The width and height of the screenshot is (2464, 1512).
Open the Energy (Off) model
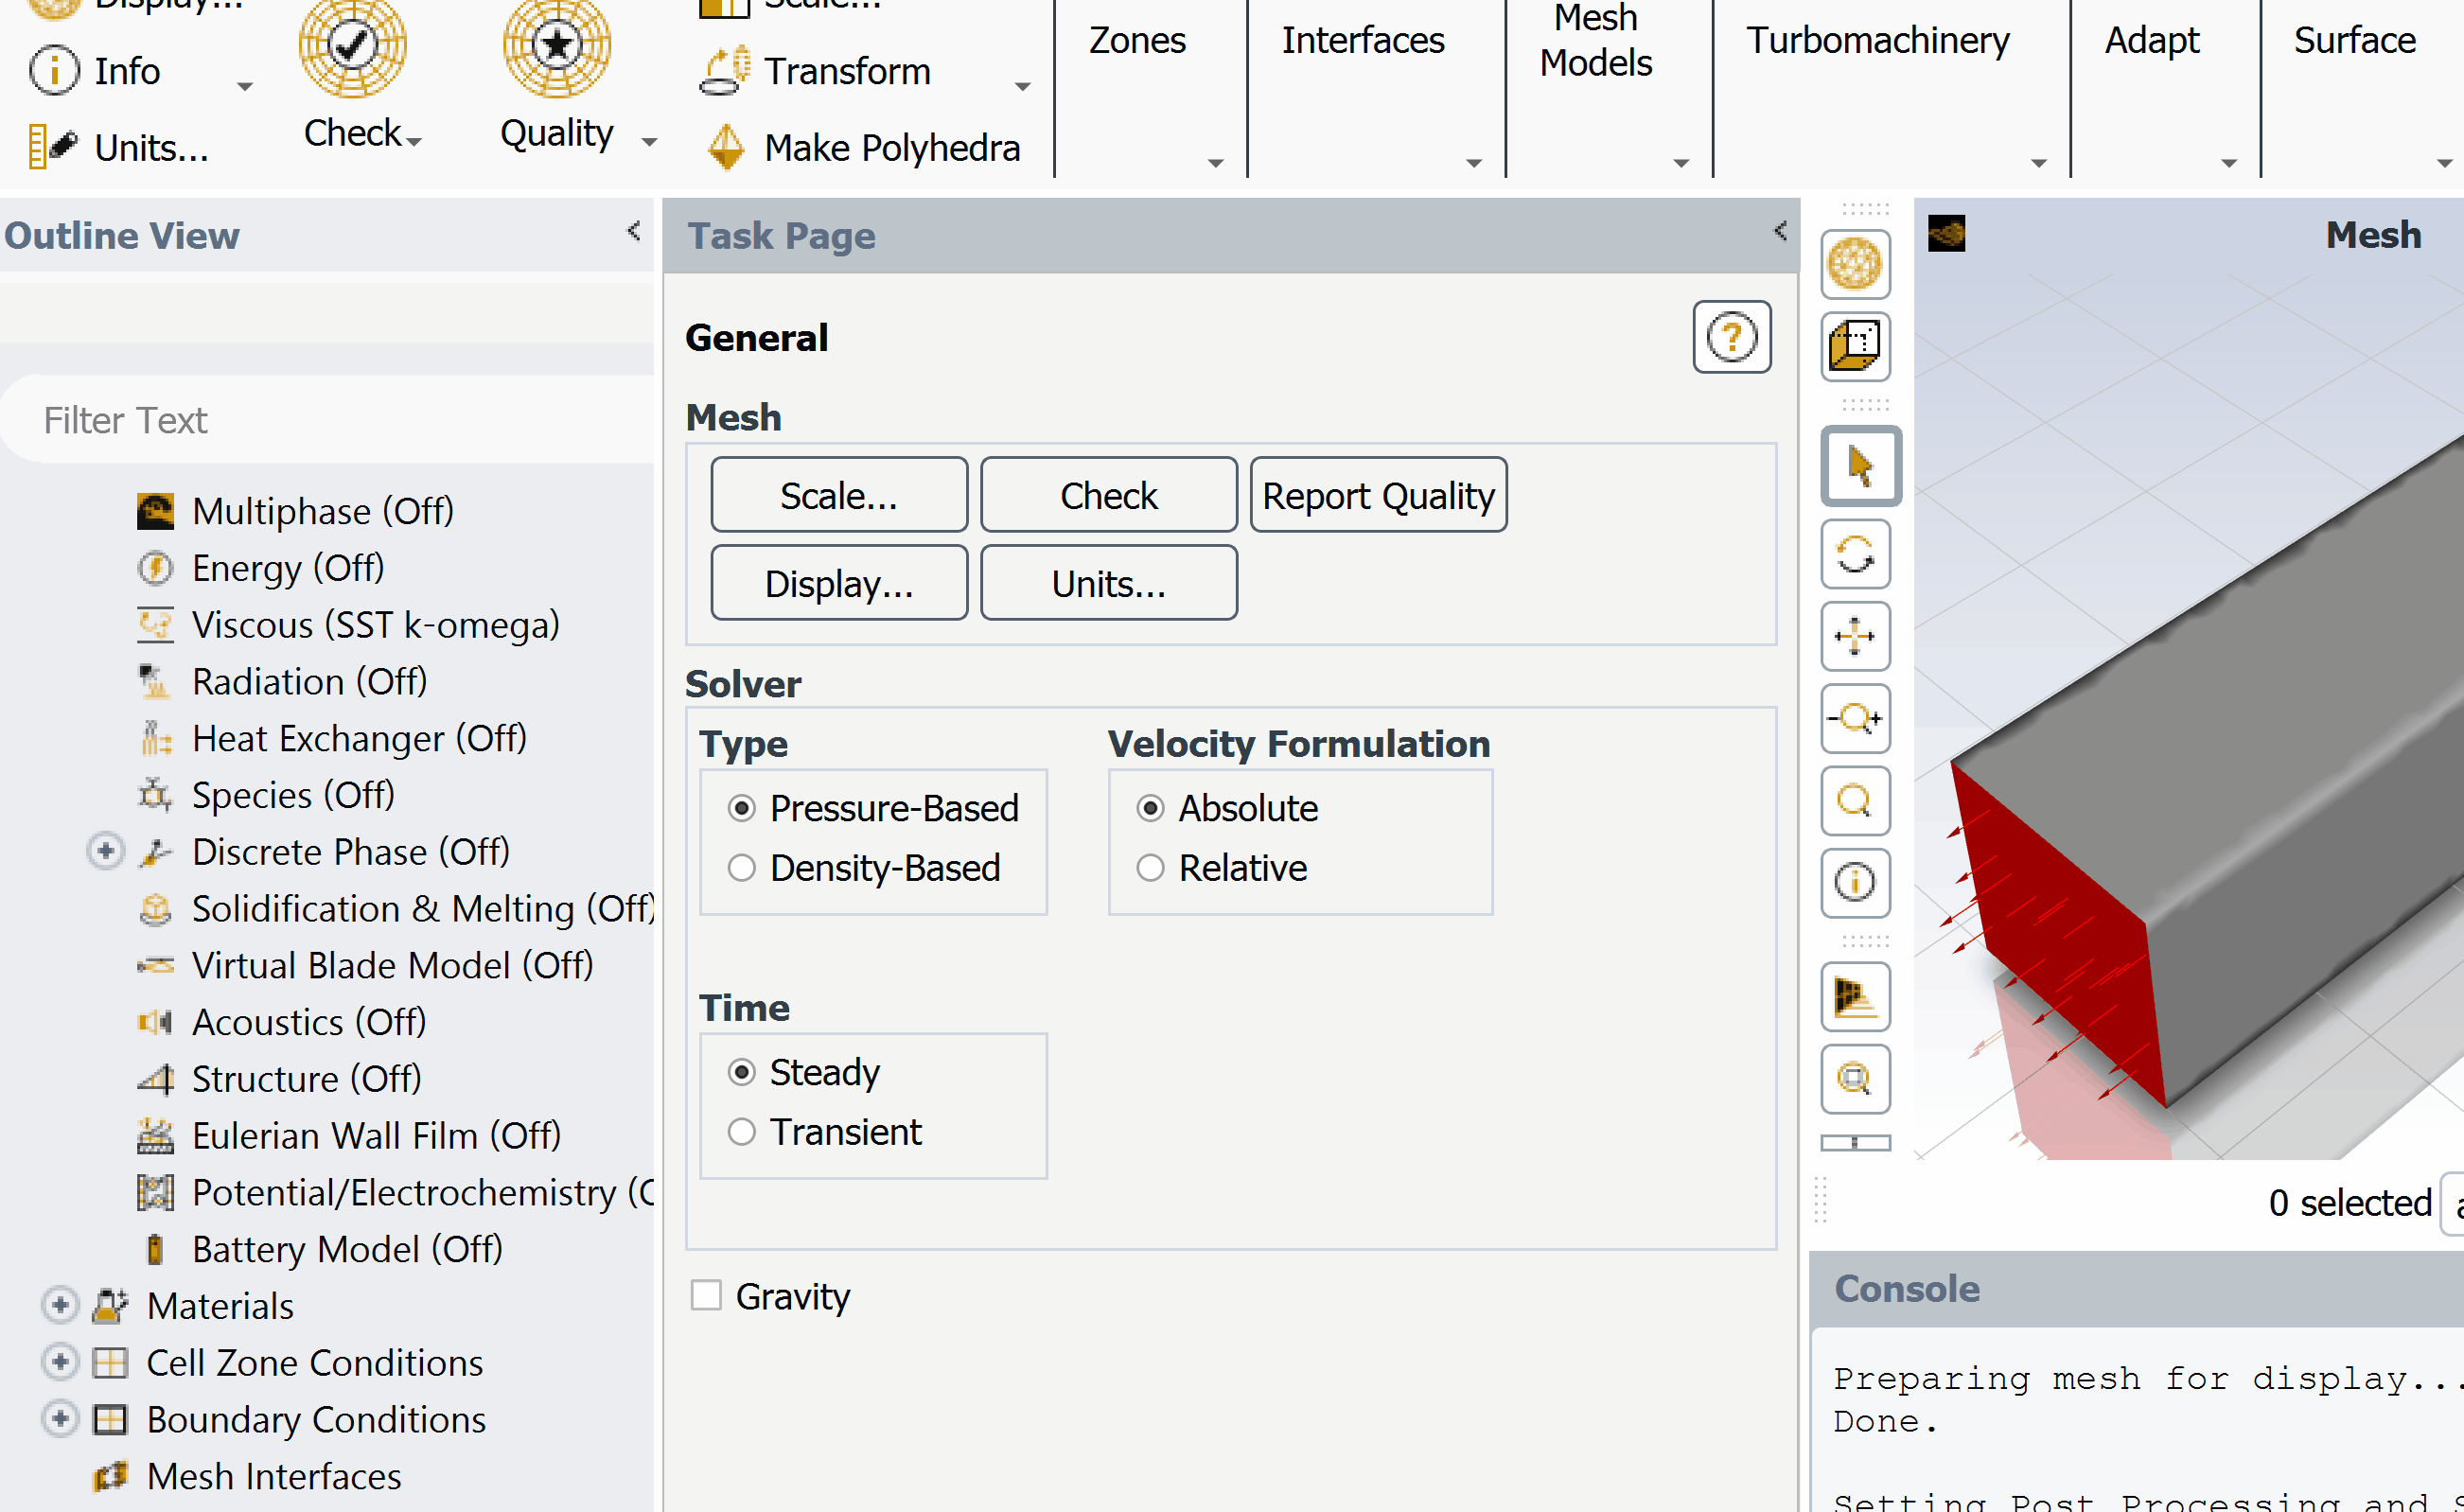(x=288, y=568)
